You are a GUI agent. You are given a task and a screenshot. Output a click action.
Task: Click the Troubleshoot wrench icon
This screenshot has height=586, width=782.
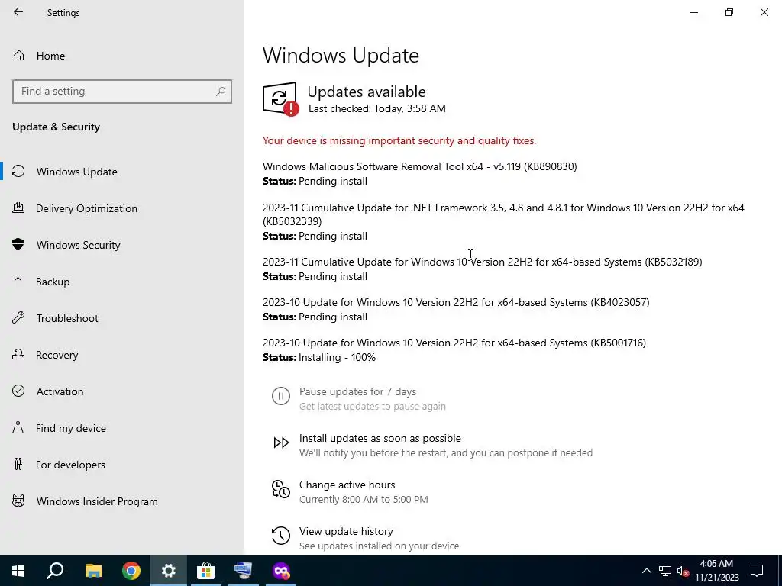point(18,317)
